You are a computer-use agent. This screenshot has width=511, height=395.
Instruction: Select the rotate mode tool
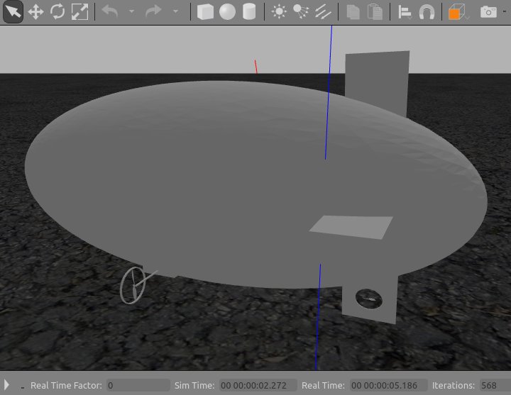pyautogui.click(x=57, y=12)
